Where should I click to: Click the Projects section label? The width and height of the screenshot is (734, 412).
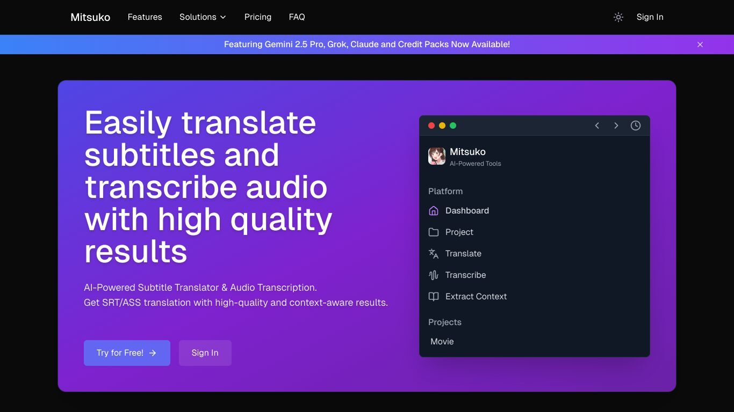(x=445, y=322)
